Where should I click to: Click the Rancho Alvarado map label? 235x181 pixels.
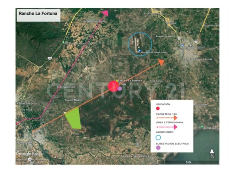click(165, 36)
